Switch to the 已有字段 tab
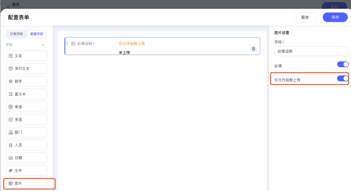This screenshot has height=191, width=351. 17,34
